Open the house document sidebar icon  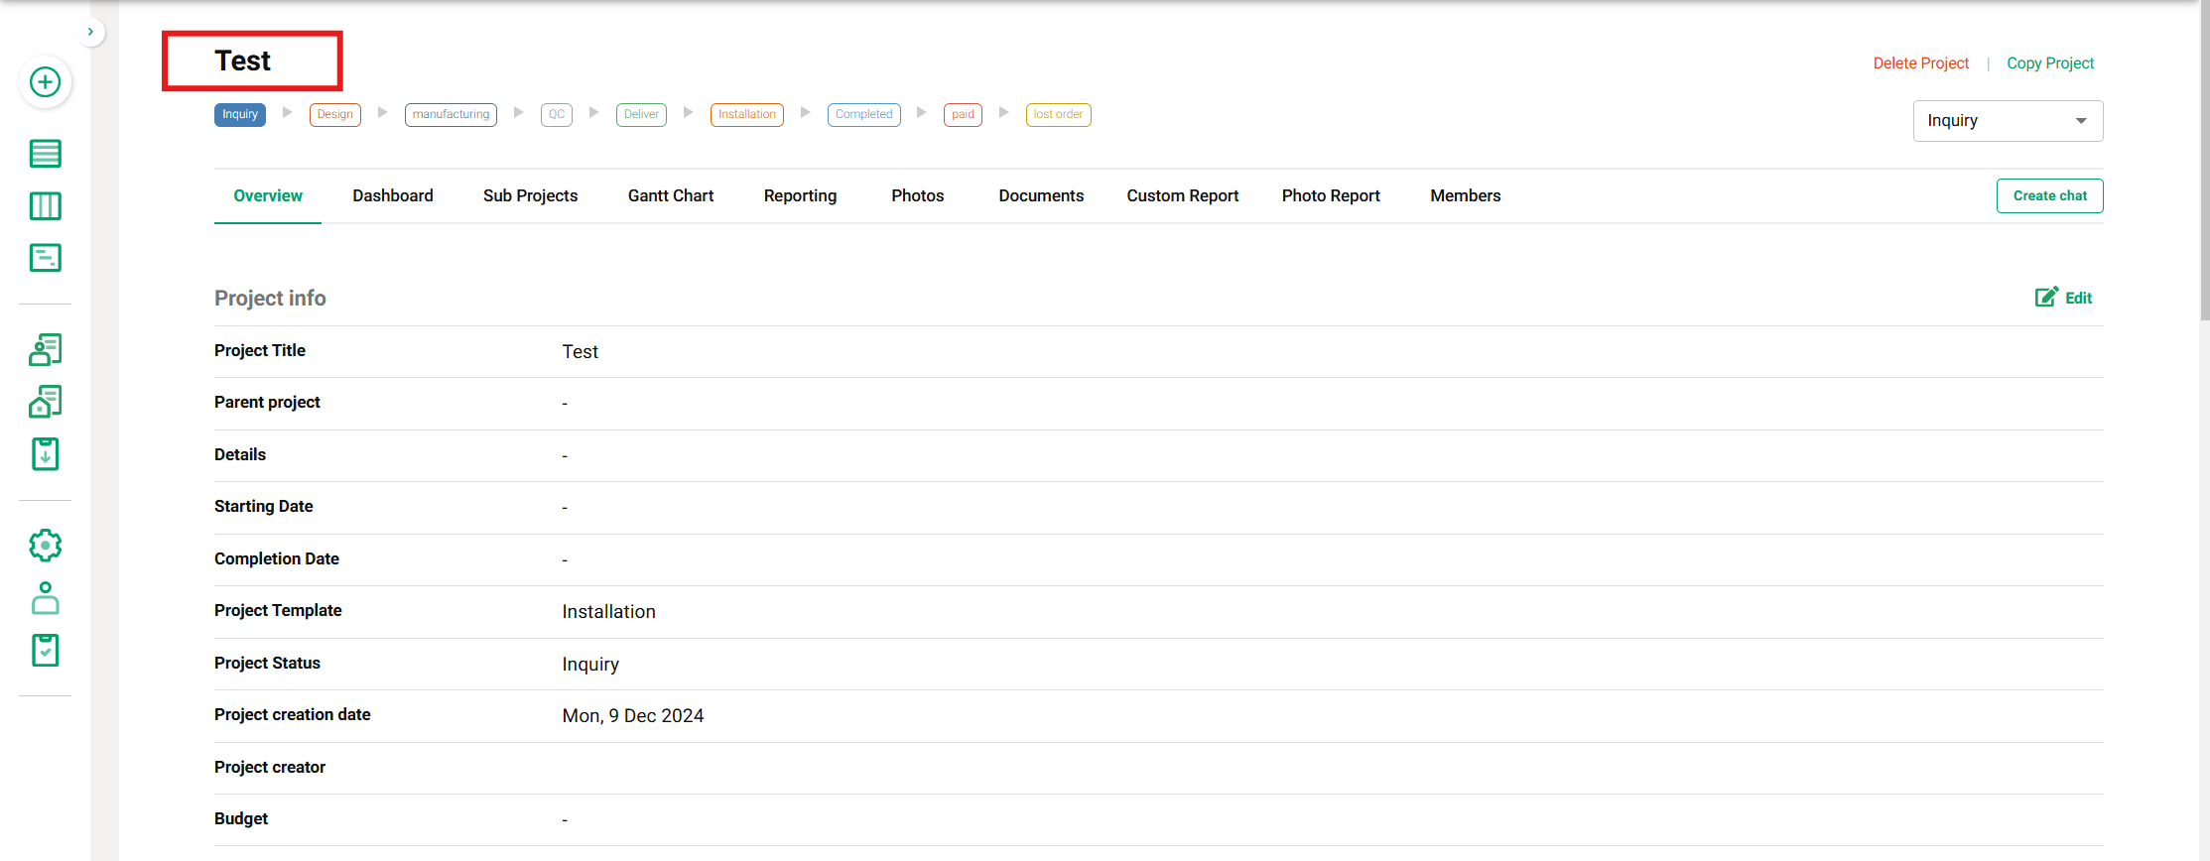[x=45, y=402]
